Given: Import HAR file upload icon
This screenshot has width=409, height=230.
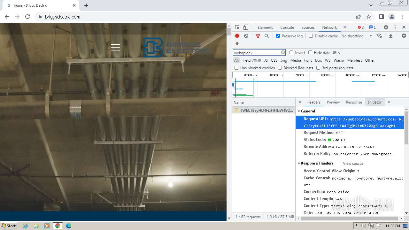Looking at the screenshot, I should (390, 36).
